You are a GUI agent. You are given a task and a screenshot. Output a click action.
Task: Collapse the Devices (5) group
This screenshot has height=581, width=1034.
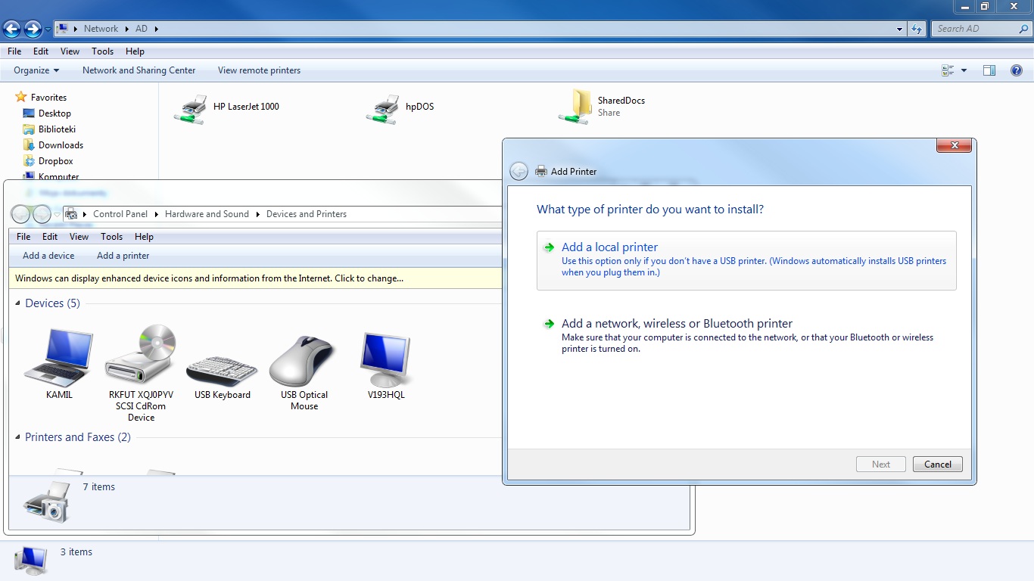point(18,303)
